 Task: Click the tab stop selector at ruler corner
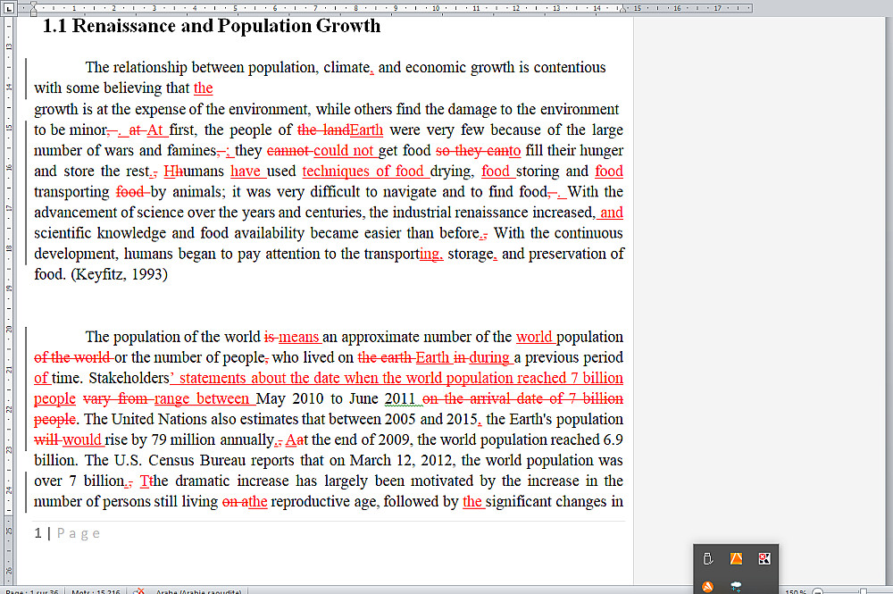[9, 9]
